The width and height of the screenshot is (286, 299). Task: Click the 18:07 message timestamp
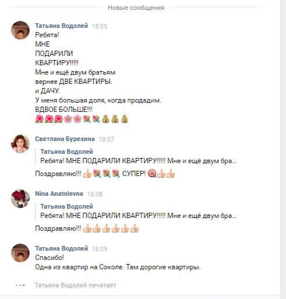[x=106, y=139]
